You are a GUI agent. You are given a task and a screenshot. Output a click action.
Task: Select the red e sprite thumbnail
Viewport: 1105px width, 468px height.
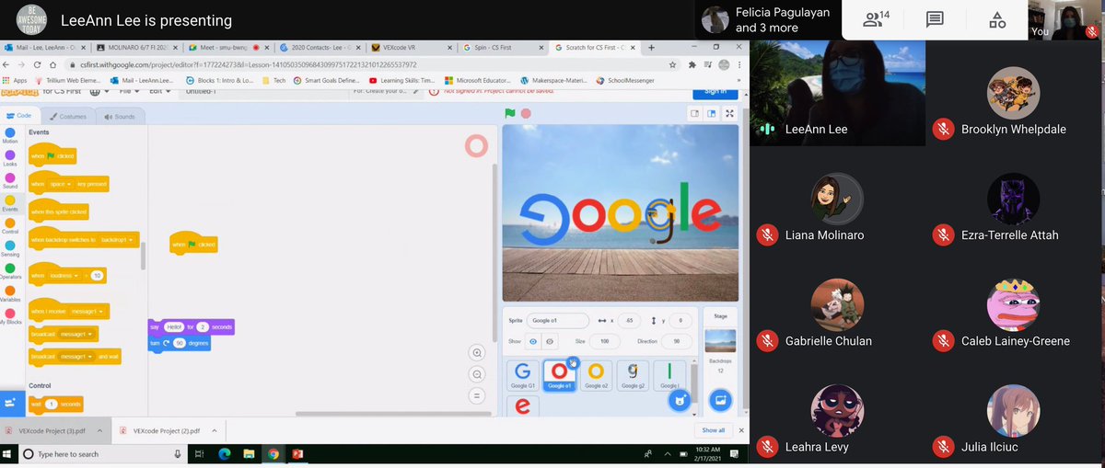523,405
